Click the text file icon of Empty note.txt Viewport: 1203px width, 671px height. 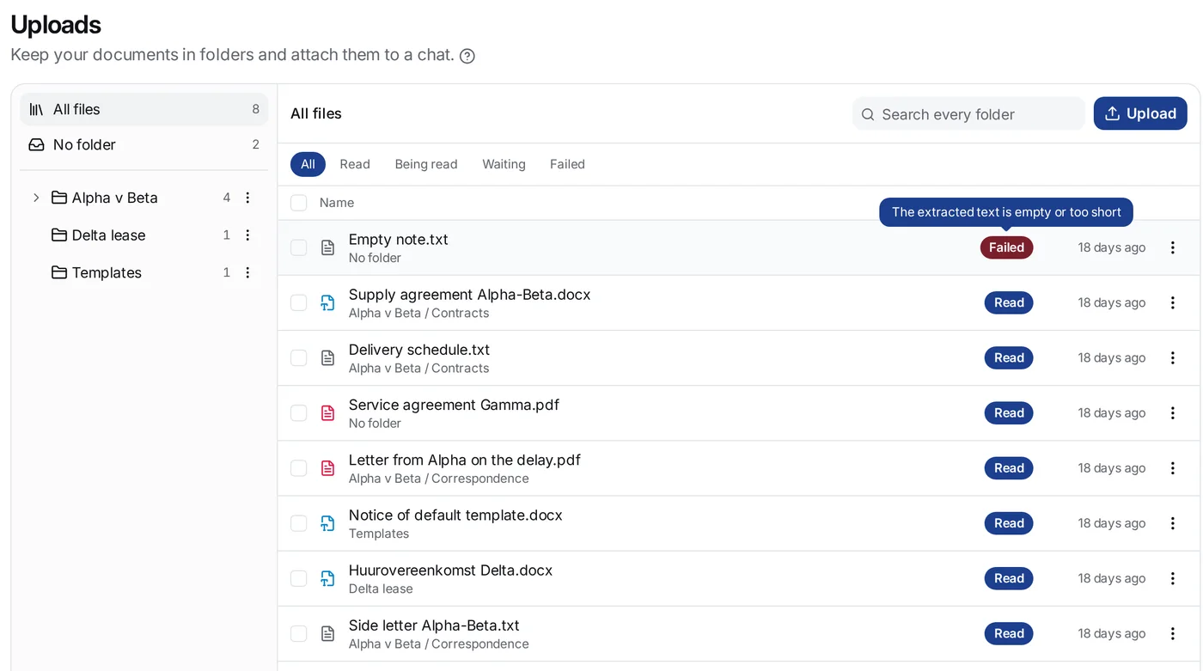[x=327, y=247]
